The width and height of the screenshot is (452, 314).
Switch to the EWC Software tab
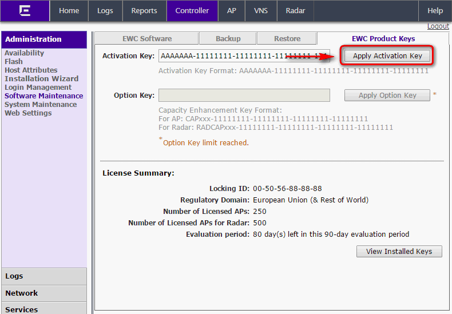(146, 38)
